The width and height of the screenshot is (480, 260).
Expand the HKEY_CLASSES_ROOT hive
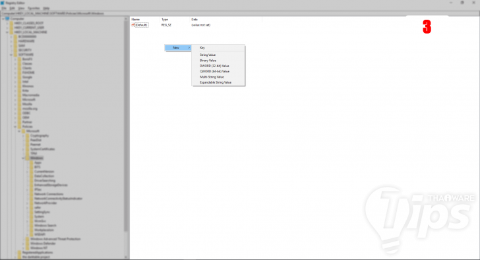tap(7, 23)
